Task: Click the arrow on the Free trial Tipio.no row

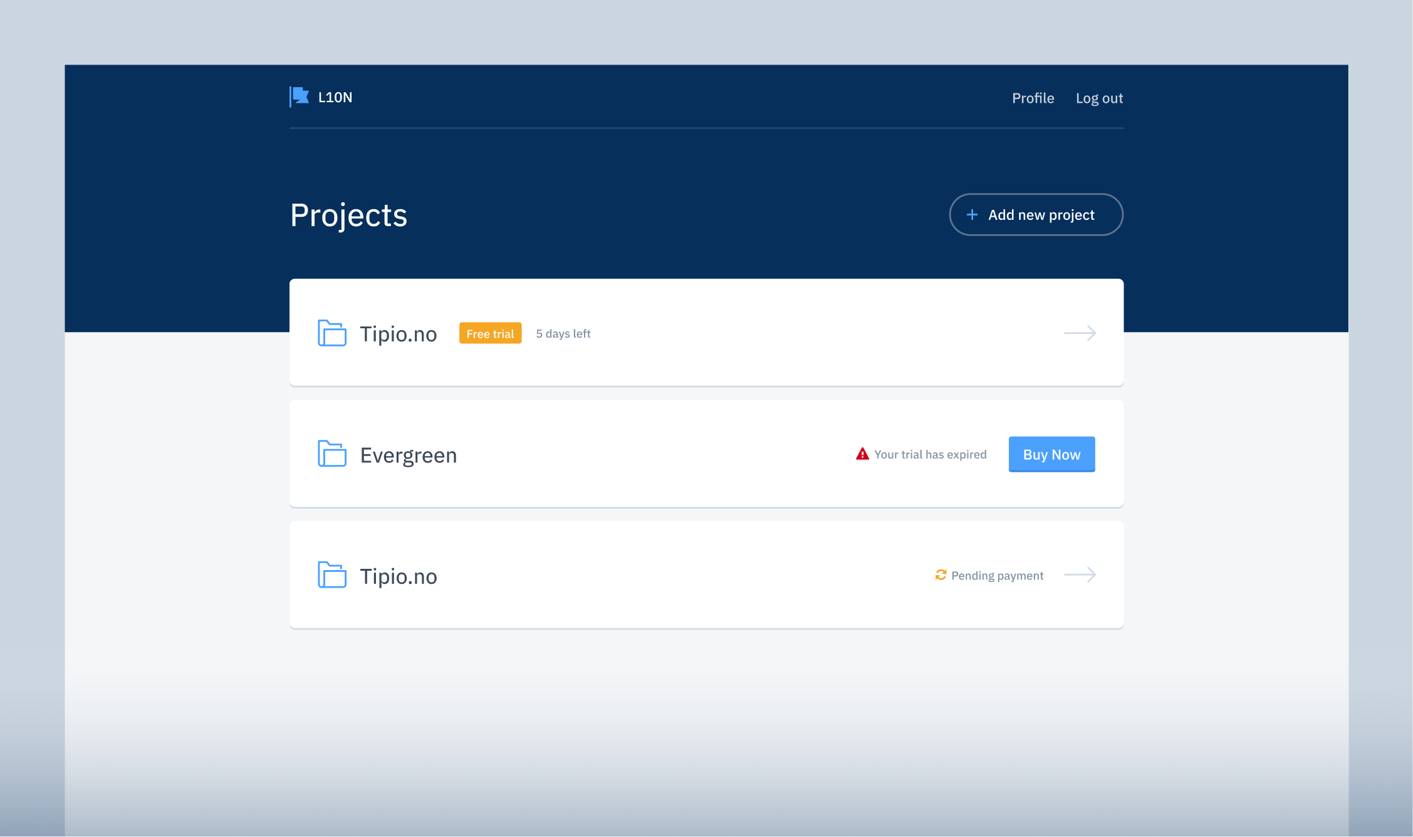Action: pos(1080,333)
